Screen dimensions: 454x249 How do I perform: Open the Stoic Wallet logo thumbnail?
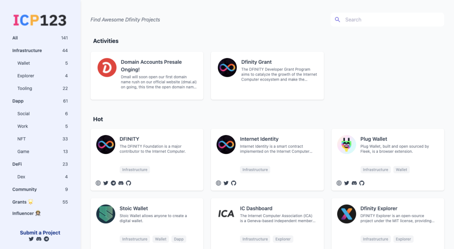click(106, 214)
